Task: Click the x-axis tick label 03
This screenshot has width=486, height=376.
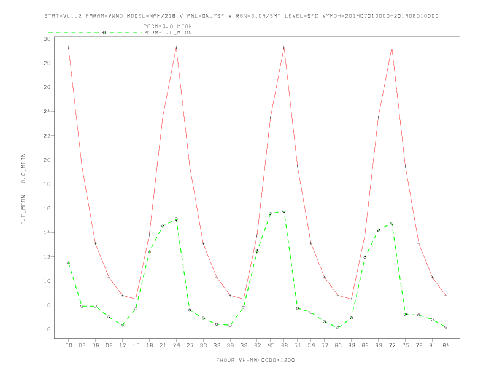Action: 82,345
